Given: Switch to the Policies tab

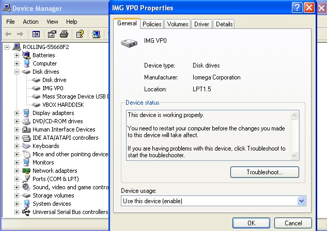Looking at the screenshot, I should 152,24.
